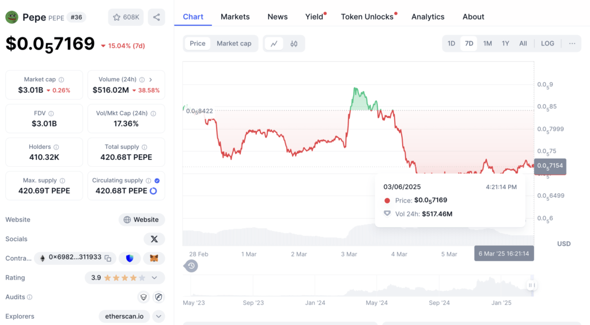Add Pepe to watchlist via star 608K button
The image size is (590, 325).
pyautogui.click(x=126, y=17)
